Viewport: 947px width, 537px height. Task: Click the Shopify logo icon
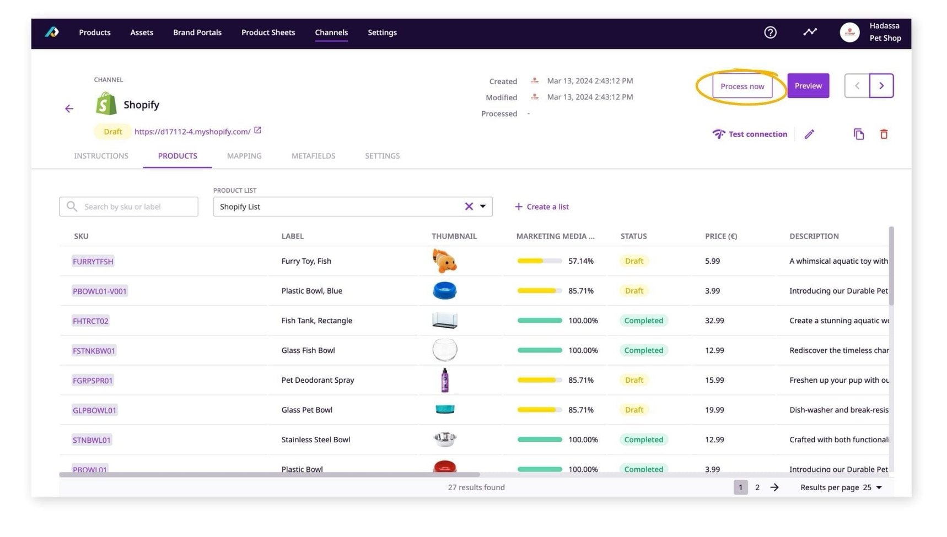[x=106, y=104]
